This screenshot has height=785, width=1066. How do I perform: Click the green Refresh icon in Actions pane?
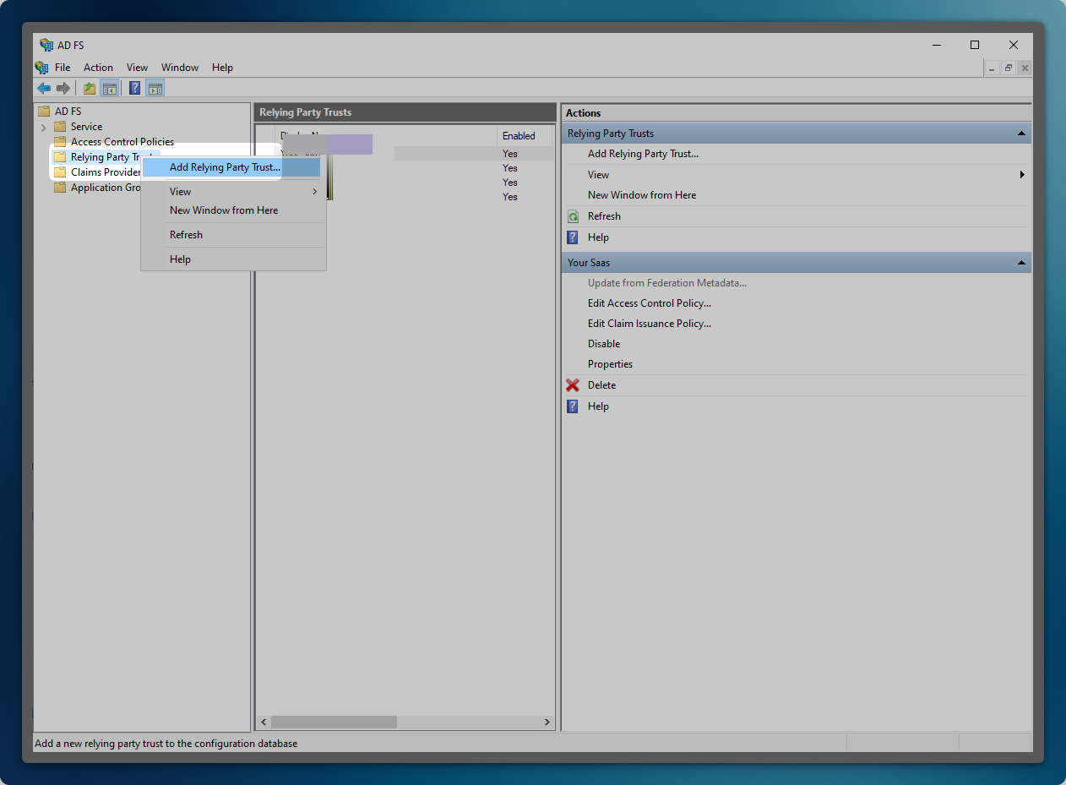[x=573, y=216]
